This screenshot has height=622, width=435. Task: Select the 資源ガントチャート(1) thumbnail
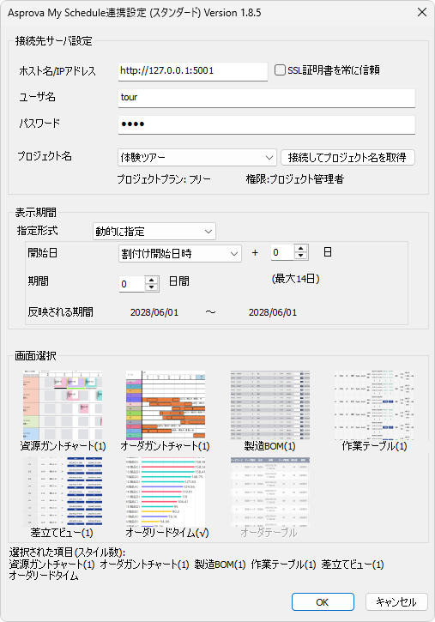(x=63, y=405)
